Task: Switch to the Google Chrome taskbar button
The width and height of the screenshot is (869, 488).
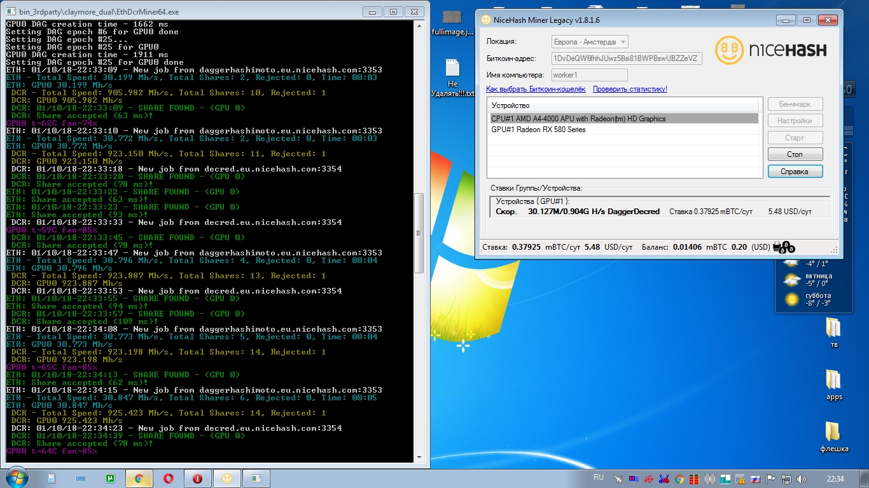Action: point(139,478)
